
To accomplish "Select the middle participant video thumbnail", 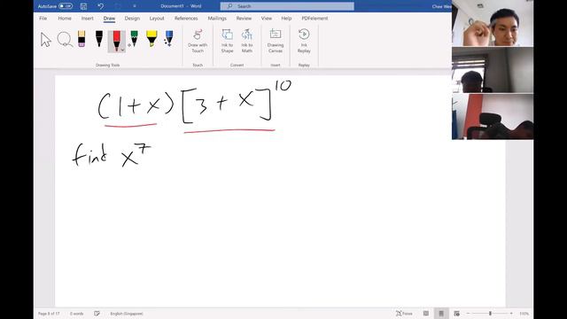I will pyautogui.click(x=493, y=70).
